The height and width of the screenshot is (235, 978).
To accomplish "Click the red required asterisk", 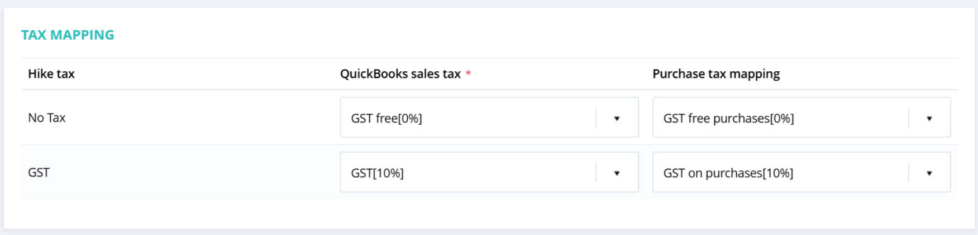I will pos(468,74).
